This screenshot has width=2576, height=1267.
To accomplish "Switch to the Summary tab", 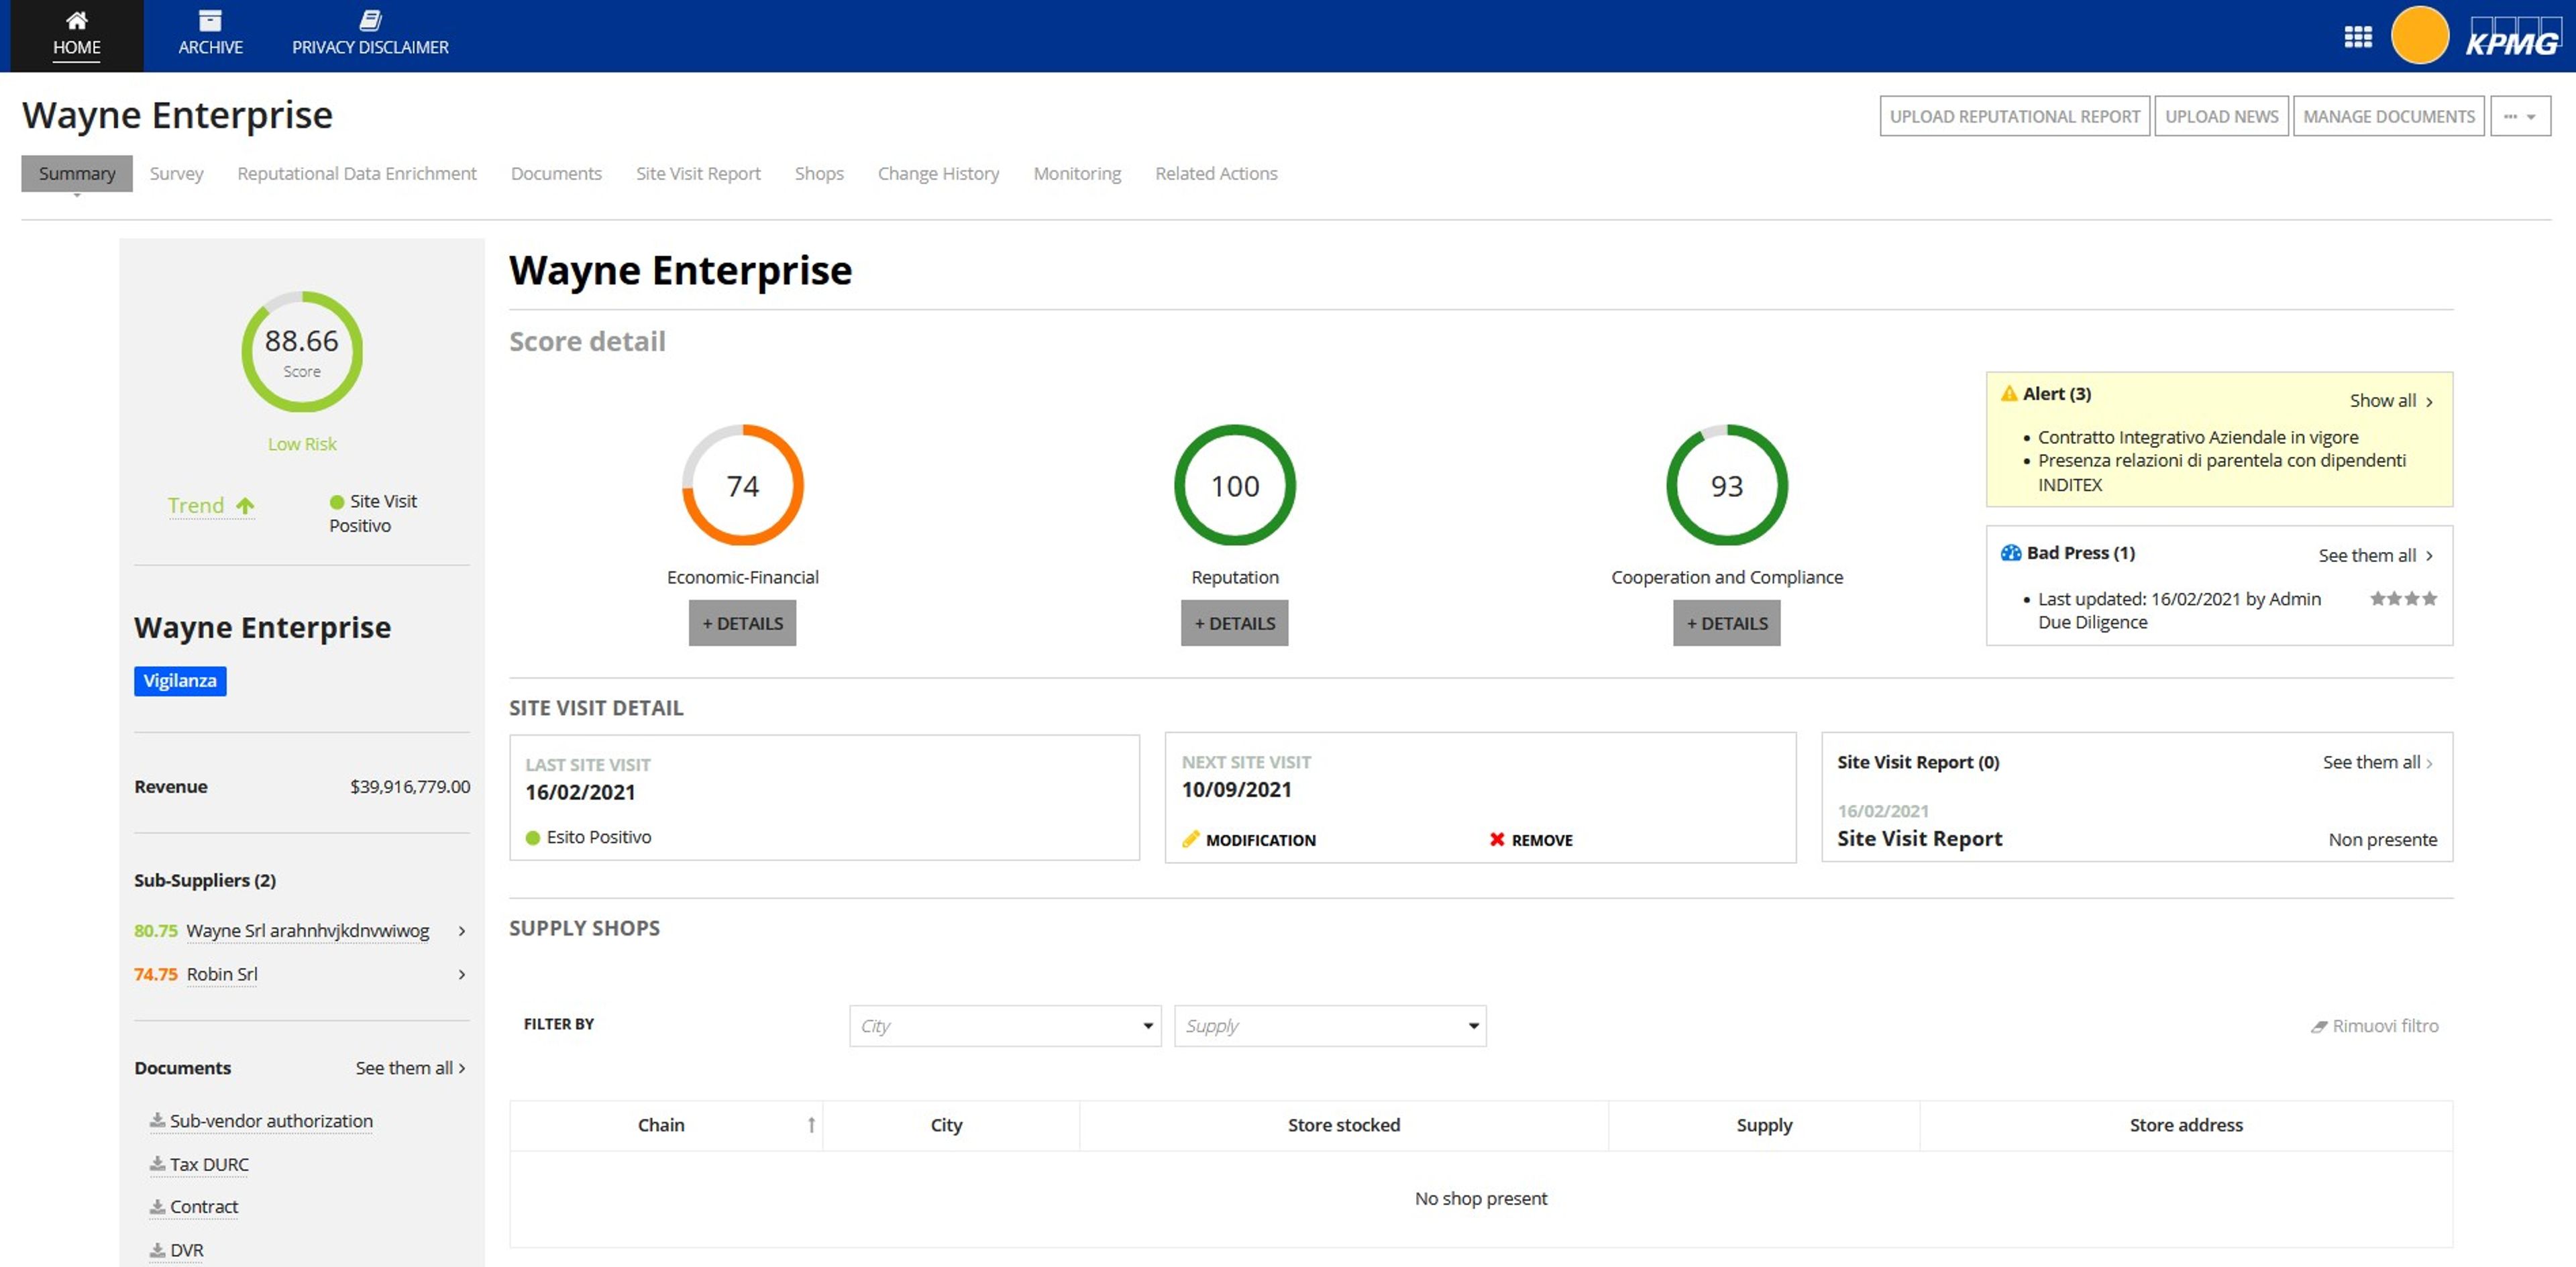I will 77,173.
